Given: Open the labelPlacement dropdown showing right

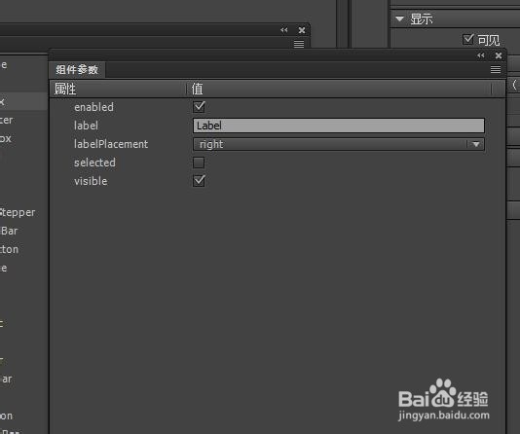Looking at the screenshot, I should pos(339,144).
